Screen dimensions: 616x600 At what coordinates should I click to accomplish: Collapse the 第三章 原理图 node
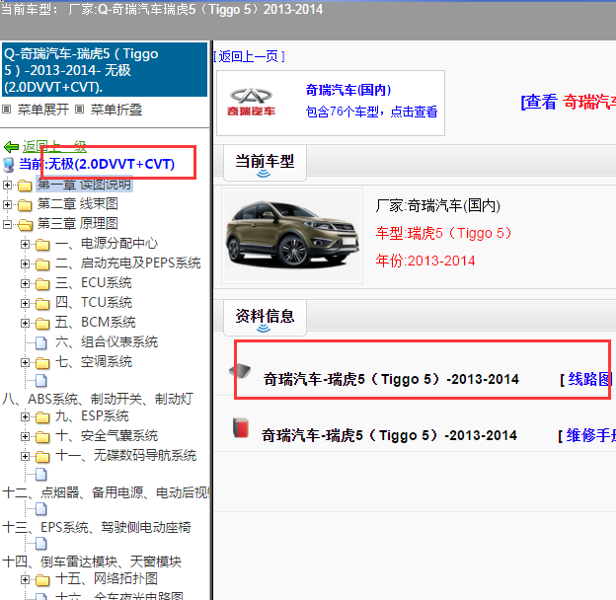(x=7, y=224)
